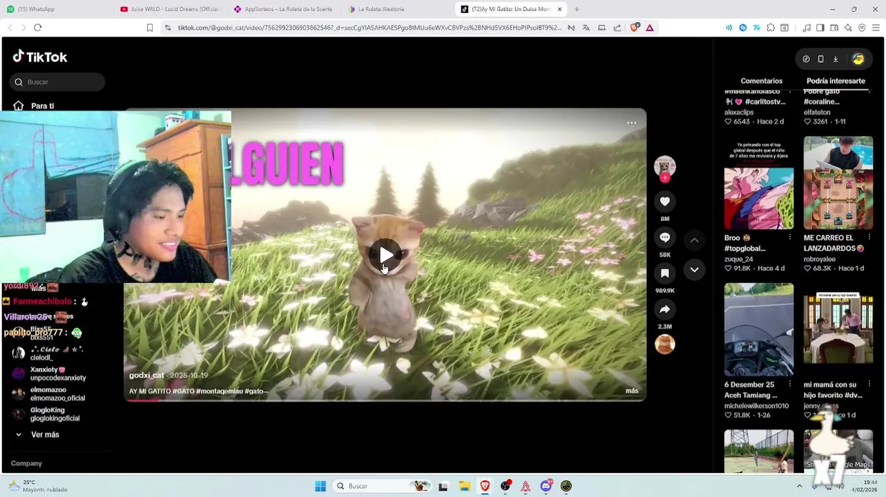This screenshot has height=497, width=886.
Task: Bookmark this page in address bar
Action: (150, 28)
